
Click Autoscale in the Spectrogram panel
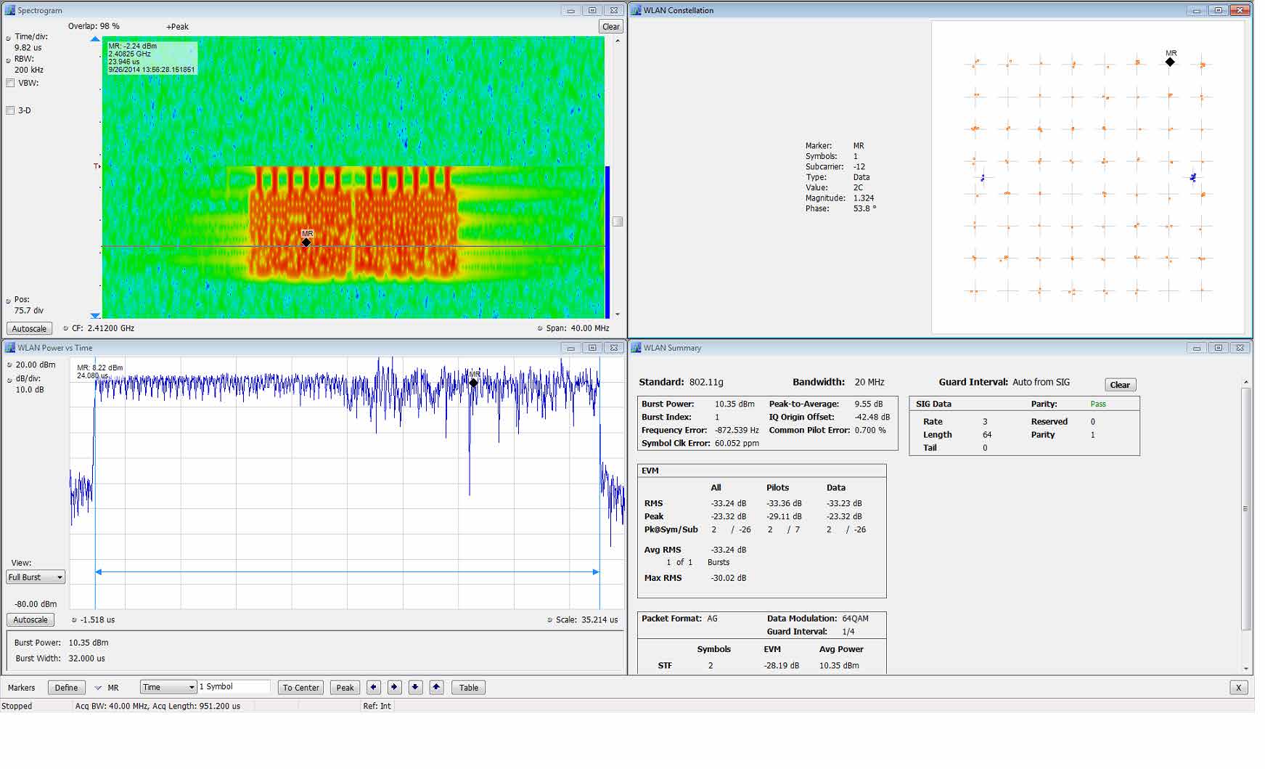(29, 328)
